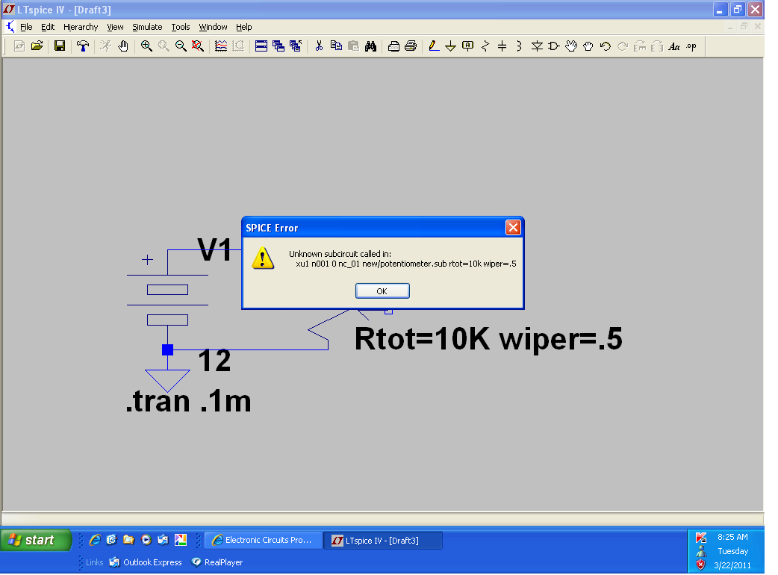778x575 pixels.
Task: Click the New Schematic toolbar icon
Action: [19, 46]
